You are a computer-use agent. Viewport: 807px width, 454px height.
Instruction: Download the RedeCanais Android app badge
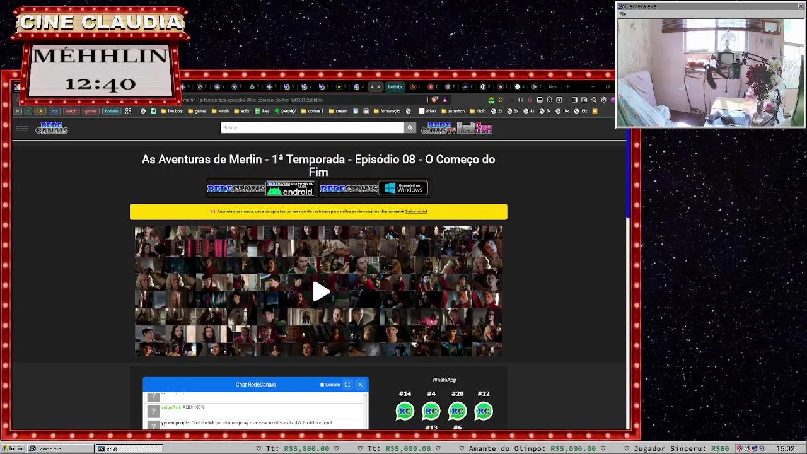click(261, 189)
